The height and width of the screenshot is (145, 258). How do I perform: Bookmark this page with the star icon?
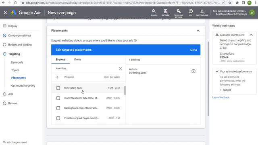point(230,3)
